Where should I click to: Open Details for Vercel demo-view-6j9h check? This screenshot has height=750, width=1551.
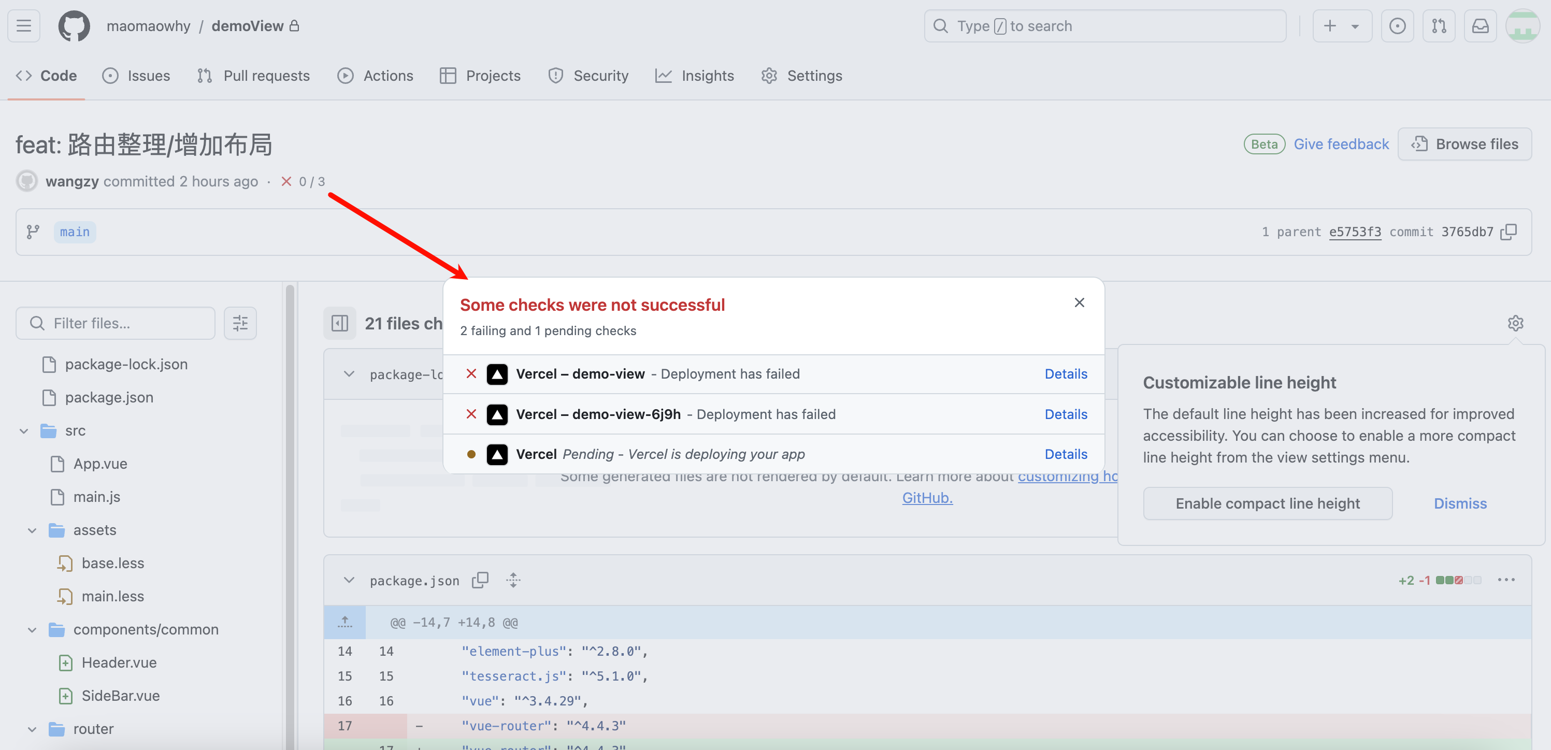(1065, 414)
